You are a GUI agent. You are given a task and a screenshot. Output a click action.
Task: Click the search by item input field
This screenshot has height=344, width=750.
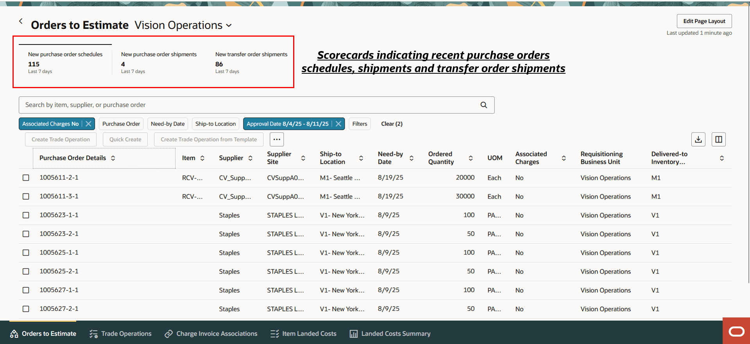[x=256, y=105]
